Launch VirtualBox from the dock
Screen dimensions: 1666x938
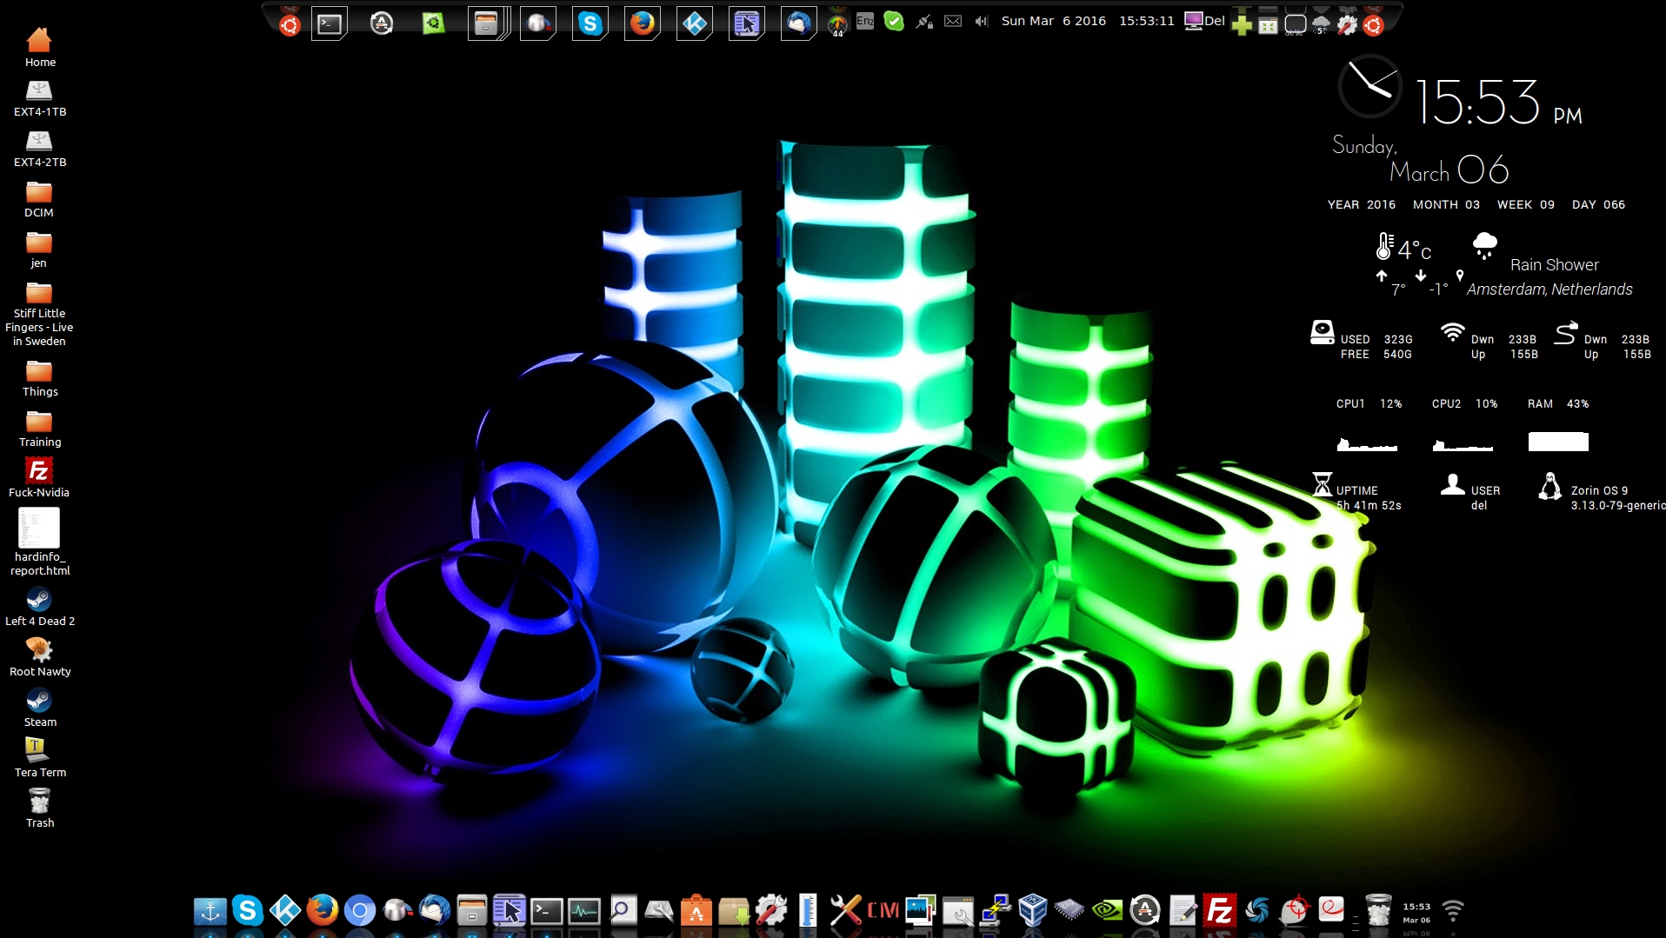tap(1032, 910)
